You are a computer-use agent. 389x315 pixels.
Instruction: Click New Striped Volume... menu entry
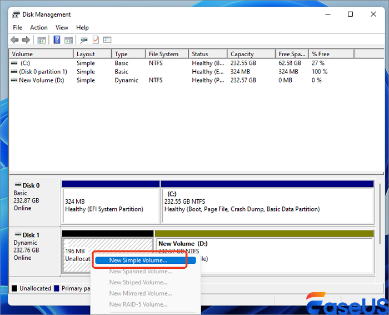tap(138, 283)
